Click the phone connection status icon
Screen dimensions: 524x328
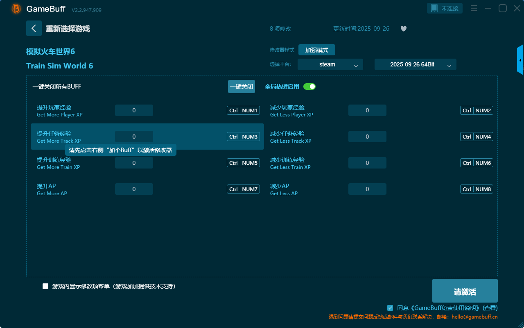click(434, 8)
